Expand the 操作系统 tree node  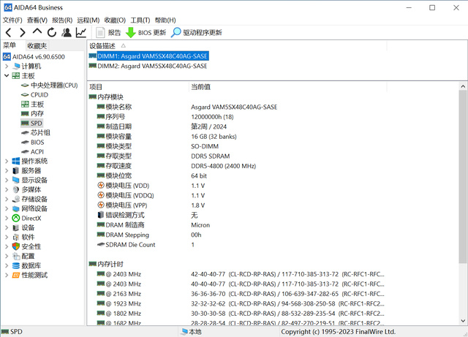tap(7, 161)
